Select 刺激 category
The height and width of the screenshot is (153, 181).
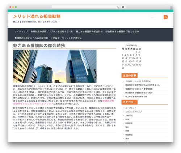127,119
